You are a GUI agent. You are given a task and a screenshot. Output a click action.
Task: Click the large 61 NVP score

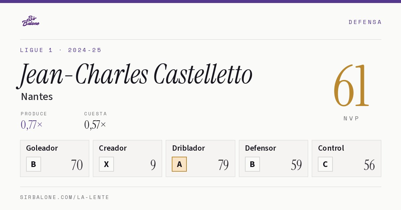click(351, 86)
